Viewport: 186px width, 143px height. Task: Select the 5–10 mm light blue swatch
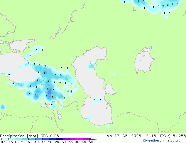click(32, 139)
